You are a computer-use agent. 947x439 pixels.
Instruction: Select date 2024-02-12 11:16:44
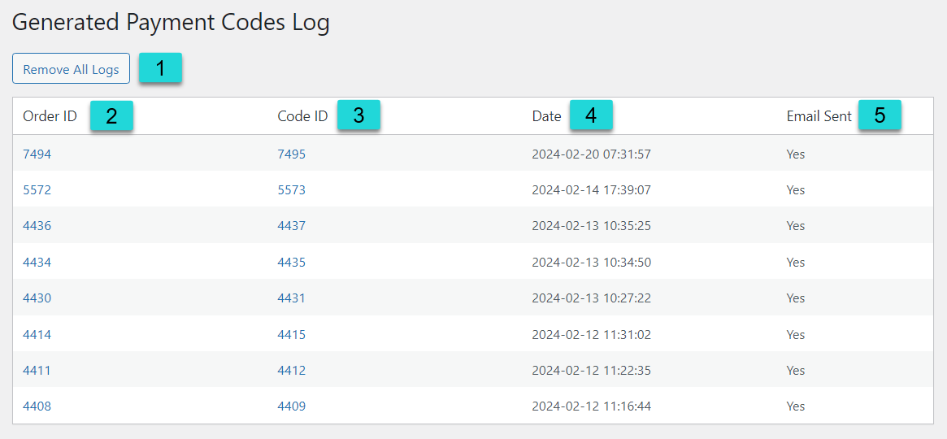(x=591, y=406)
